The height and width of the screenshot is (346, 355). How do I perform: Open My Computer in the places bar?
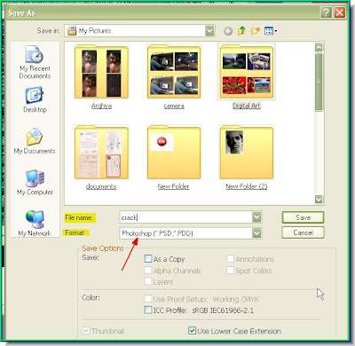tap(35, 183)
